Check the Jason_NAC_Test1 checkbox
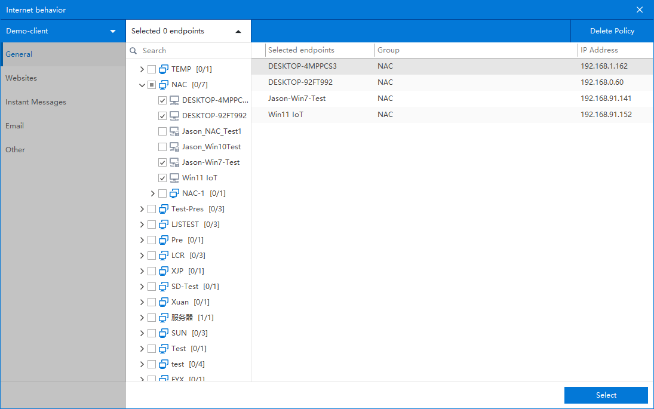Screen dimensions: 654x409 coord(162,131)
